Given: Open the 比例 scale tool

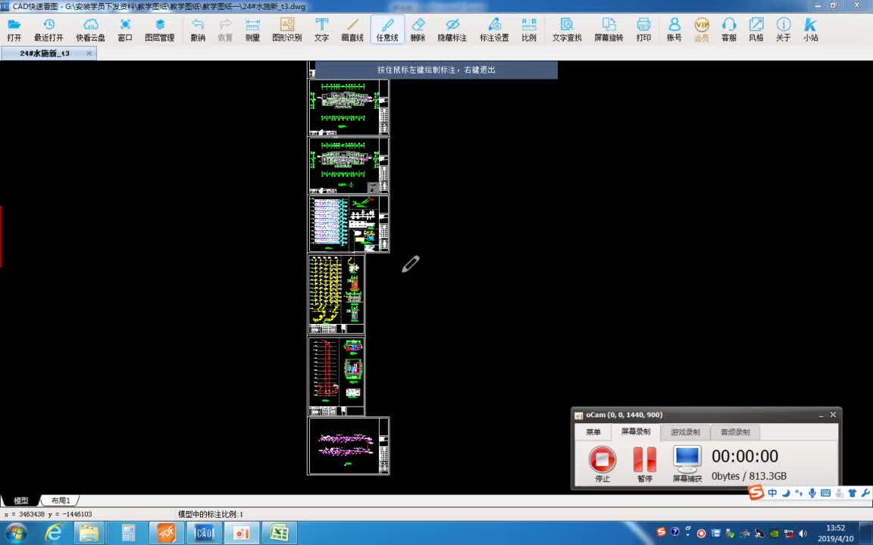Looking at the screenshot, I should tap(529, 30).
